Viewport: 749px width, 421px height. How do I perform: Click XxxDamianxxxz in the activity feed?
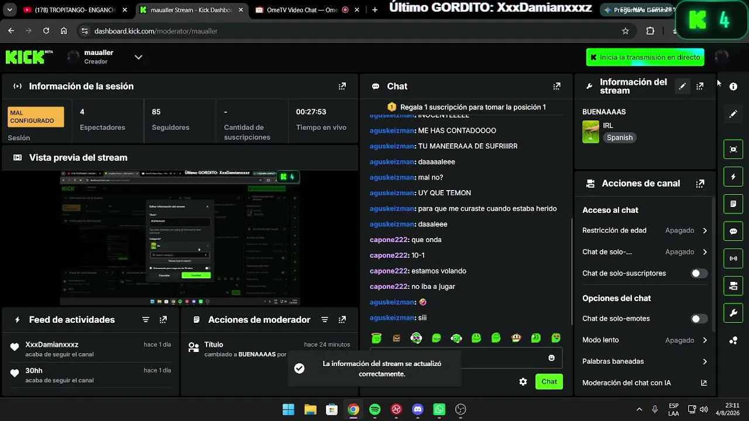tap(51, 345)
